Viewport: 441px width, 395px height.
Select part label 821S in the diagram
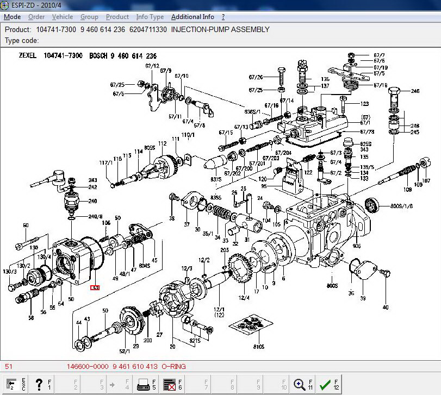[195, 341]
